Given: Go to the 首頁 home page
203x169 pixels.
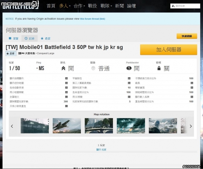Looking at the screenshot, I should point(51,6).
